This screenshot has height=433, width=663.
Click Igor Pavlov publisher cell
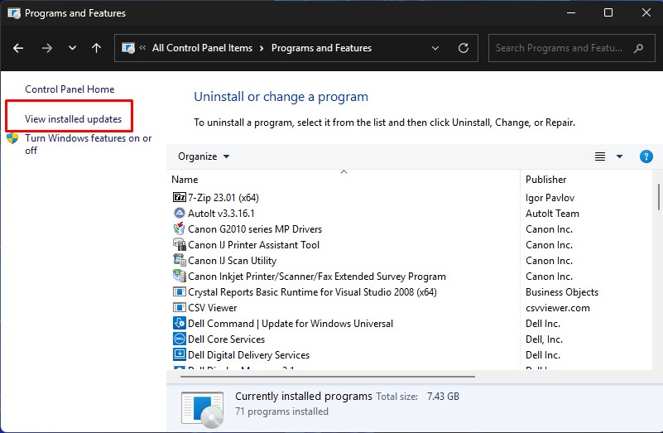pos(550,198)
